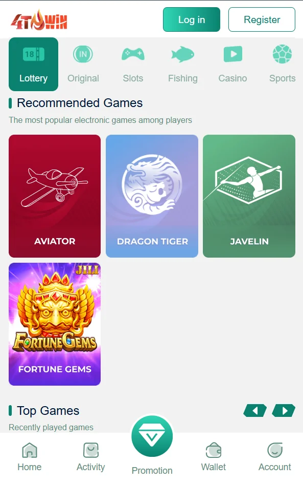Open the Dragon Tiger game card
The image size is (303, 484).
152,196
